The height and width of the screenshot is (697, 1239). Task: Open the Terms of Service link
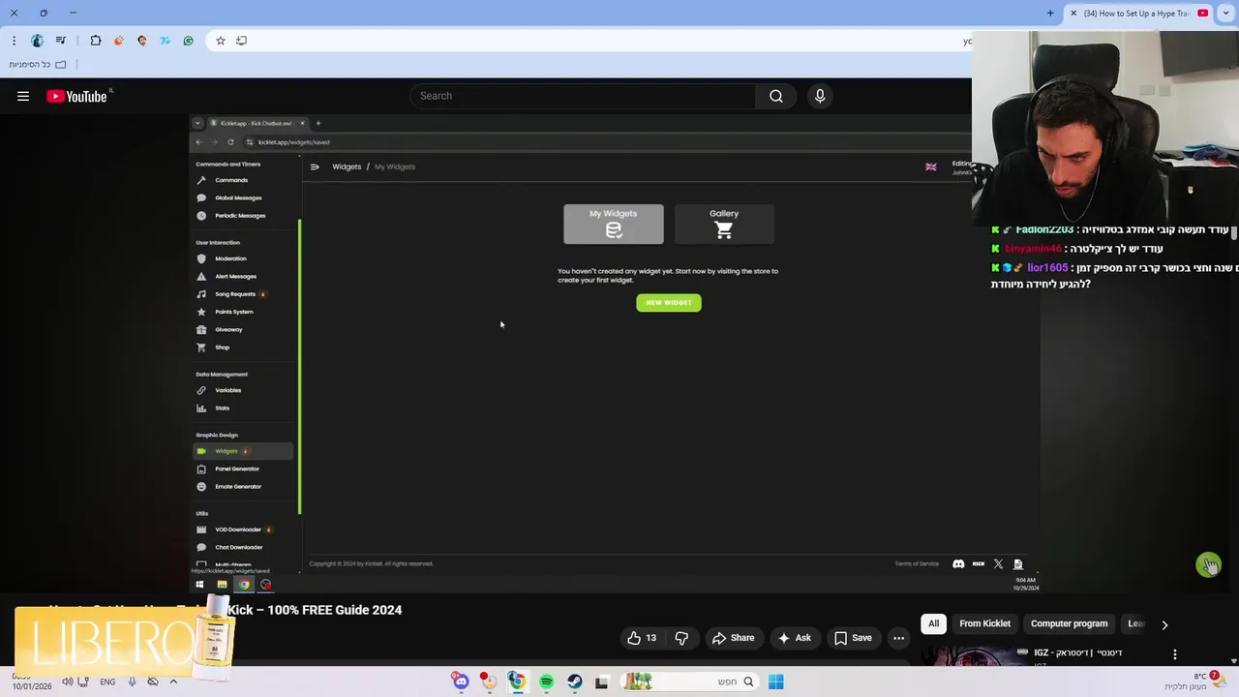pyautogui.click(x=917, y=563)
